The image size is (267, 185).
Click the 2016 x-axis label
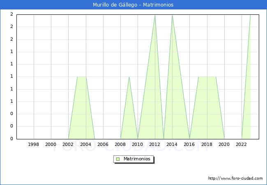coord(189,144)
